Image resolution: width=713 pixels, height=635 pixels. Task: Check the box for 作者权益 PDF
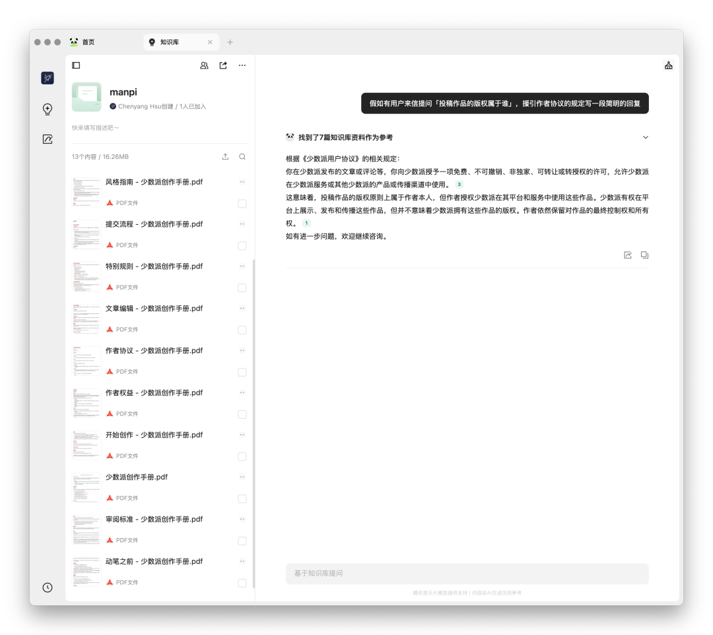click(x=242, y=415)
